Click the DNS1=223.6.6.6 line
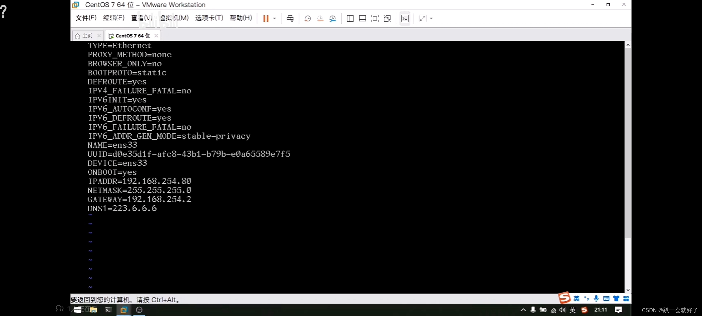 (122, 209)
